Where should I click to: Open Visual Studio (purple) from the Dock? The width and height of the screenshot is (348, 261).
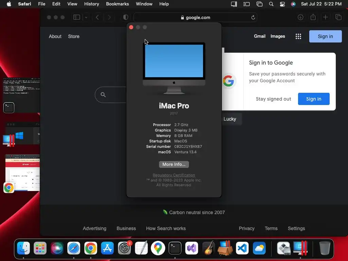point(192,248)
